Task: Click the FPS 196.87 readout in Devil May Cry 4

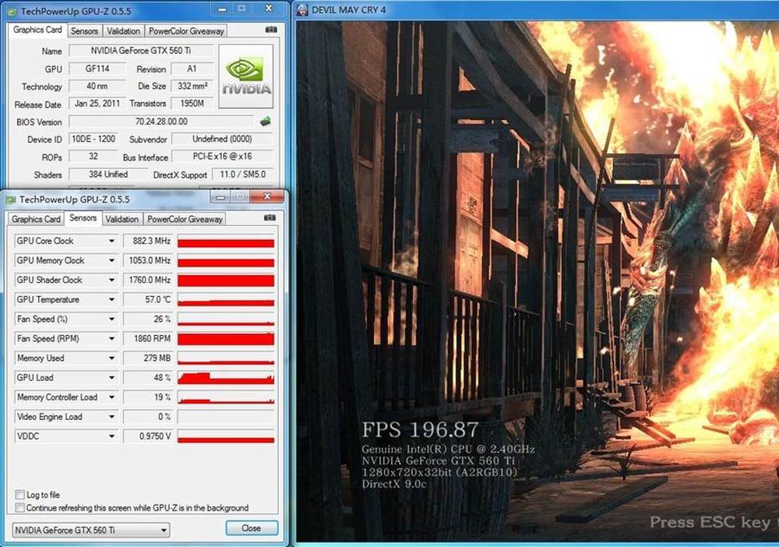Action: [x=421, y=429]
